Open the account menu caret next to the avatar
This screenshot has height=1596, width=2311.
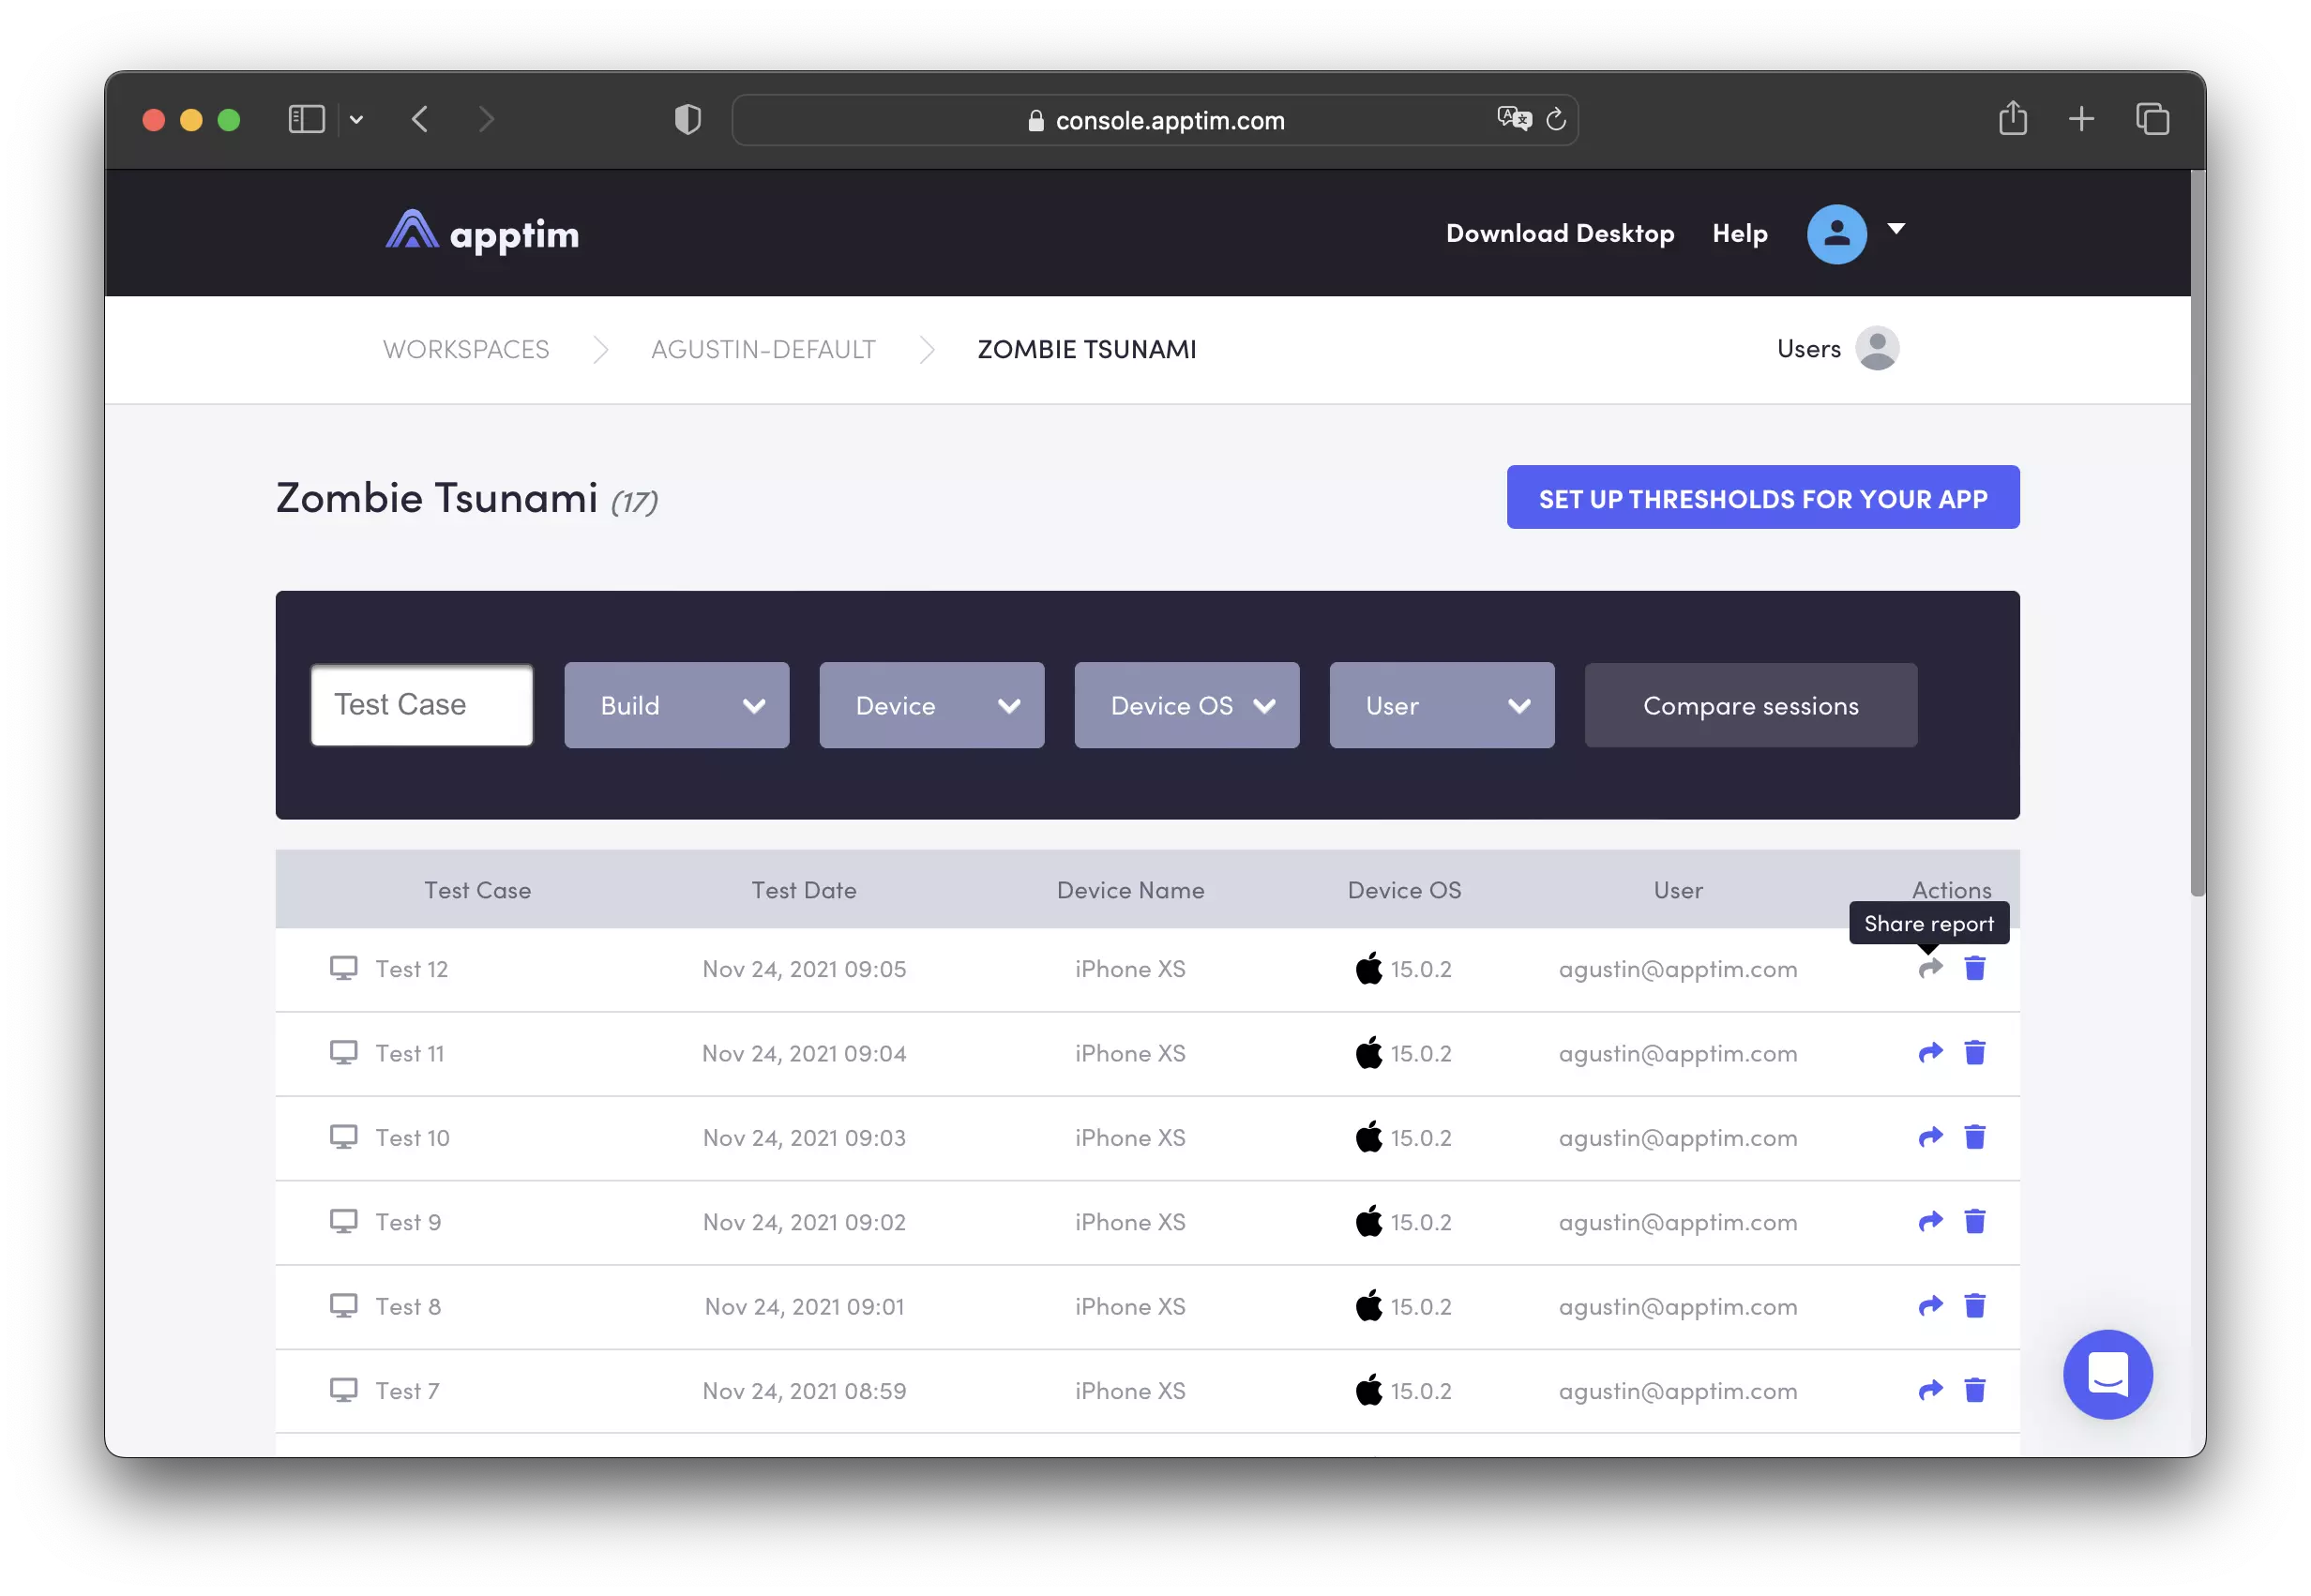pyautogui.click(x=1895, y=229)
